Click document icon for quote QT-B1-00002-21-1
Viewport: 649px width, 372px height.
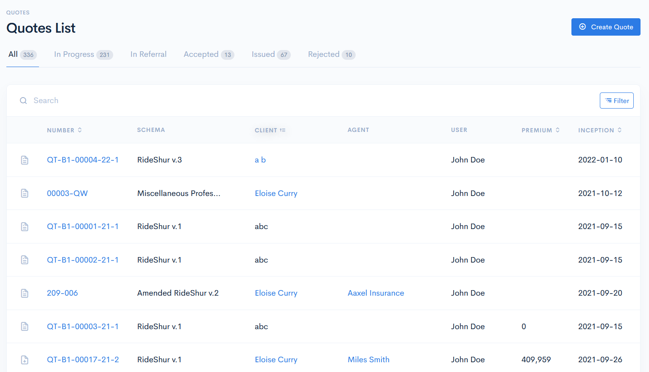click(x=25, y=260)
